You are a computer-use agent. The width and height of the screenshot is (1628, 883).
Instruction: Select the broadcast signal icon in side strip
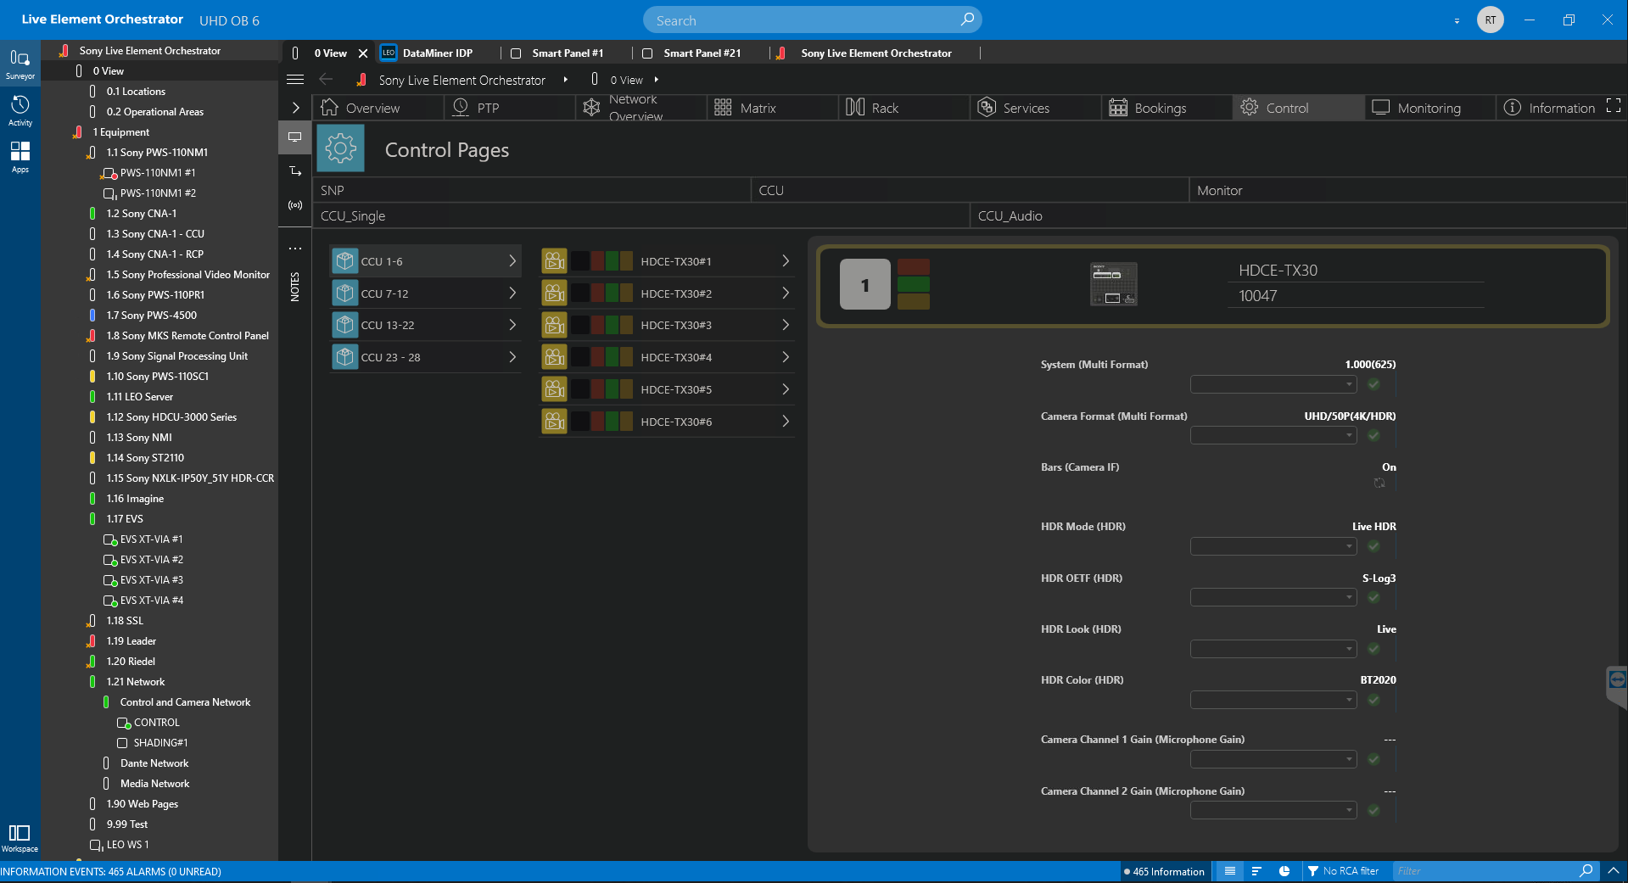295,205
